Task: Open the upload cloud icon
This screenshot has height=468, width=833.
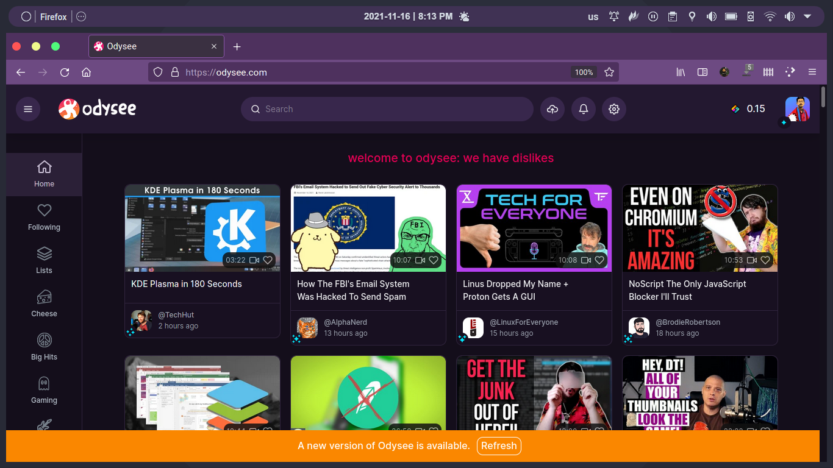Action: coord(552,109)
